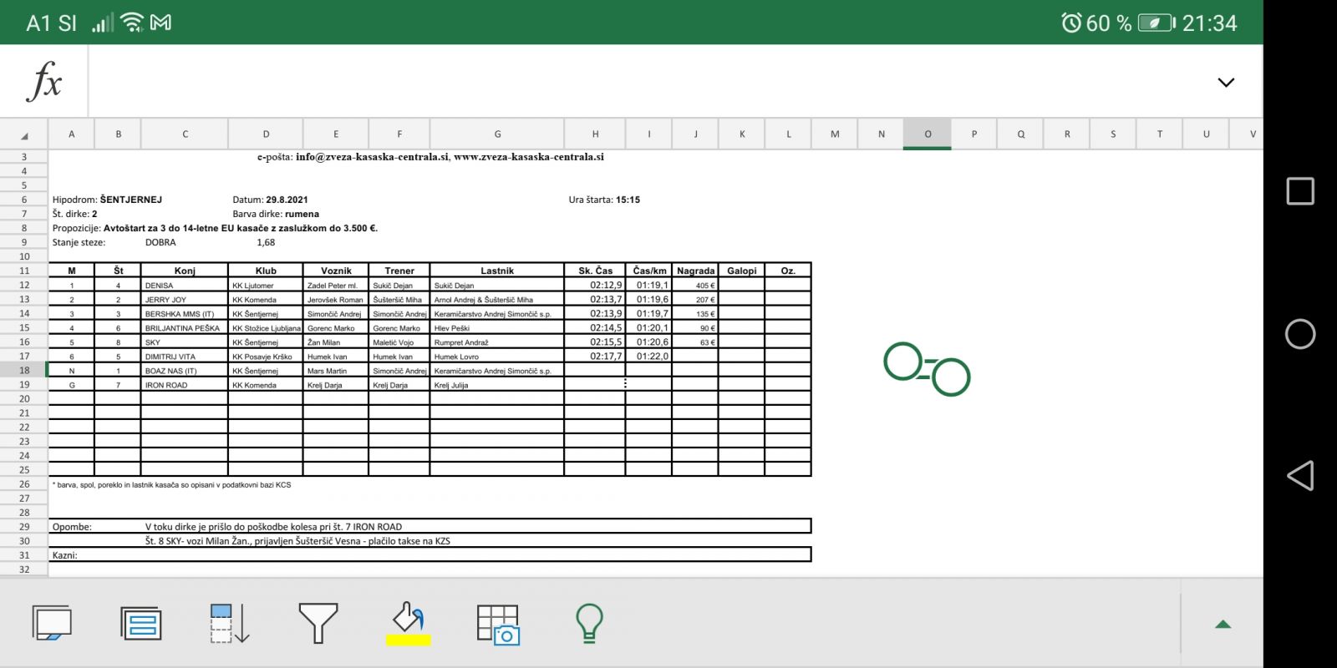Tap the sheets switcher icon in bottom toolbar
The image size is (1337, 668).
(52, 624)
